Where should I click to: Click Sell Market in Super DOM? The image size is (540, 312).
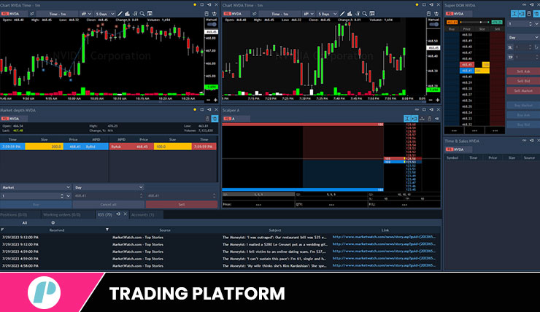point(523,90)
